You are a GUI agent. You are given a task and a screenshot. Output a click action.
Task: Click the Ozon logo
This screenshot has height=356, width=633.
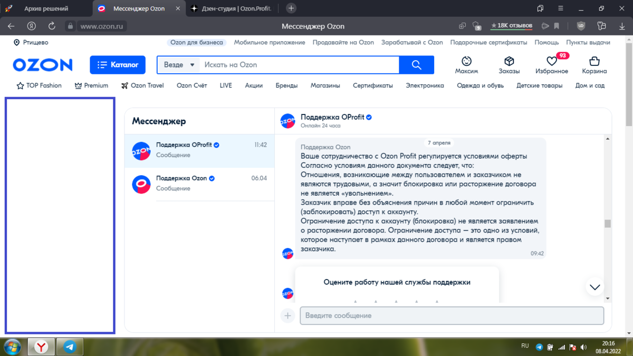(43, 65)
